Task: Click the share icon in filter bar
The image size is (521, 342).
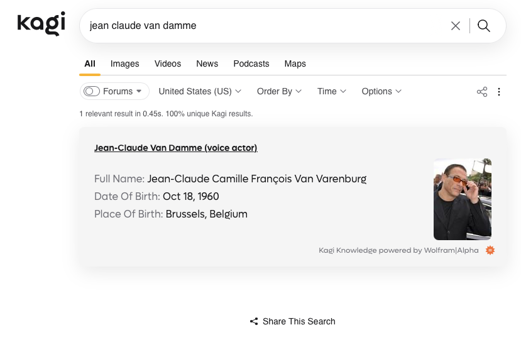Action: tap(482, 92)
